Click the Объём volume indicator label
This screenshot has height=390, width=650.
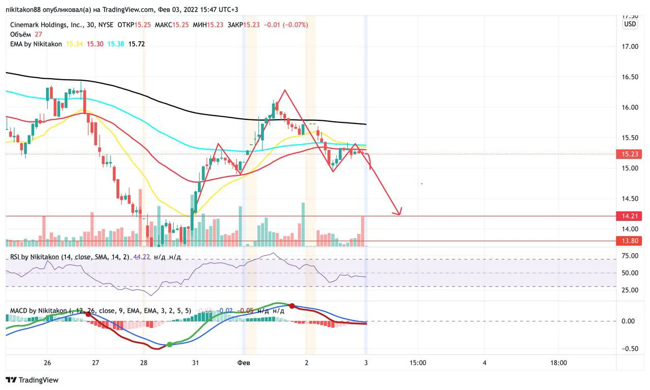point(21,34)
